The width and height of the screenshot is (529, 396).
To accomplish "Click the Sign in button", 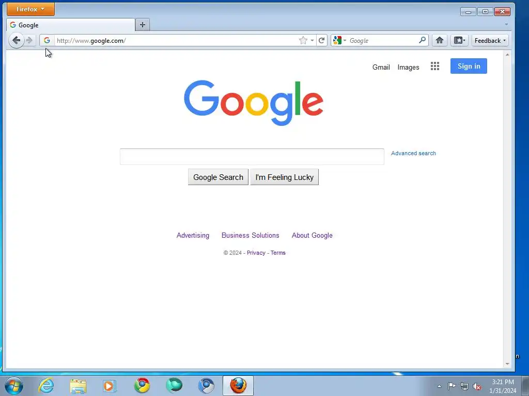I will point(469,66).
